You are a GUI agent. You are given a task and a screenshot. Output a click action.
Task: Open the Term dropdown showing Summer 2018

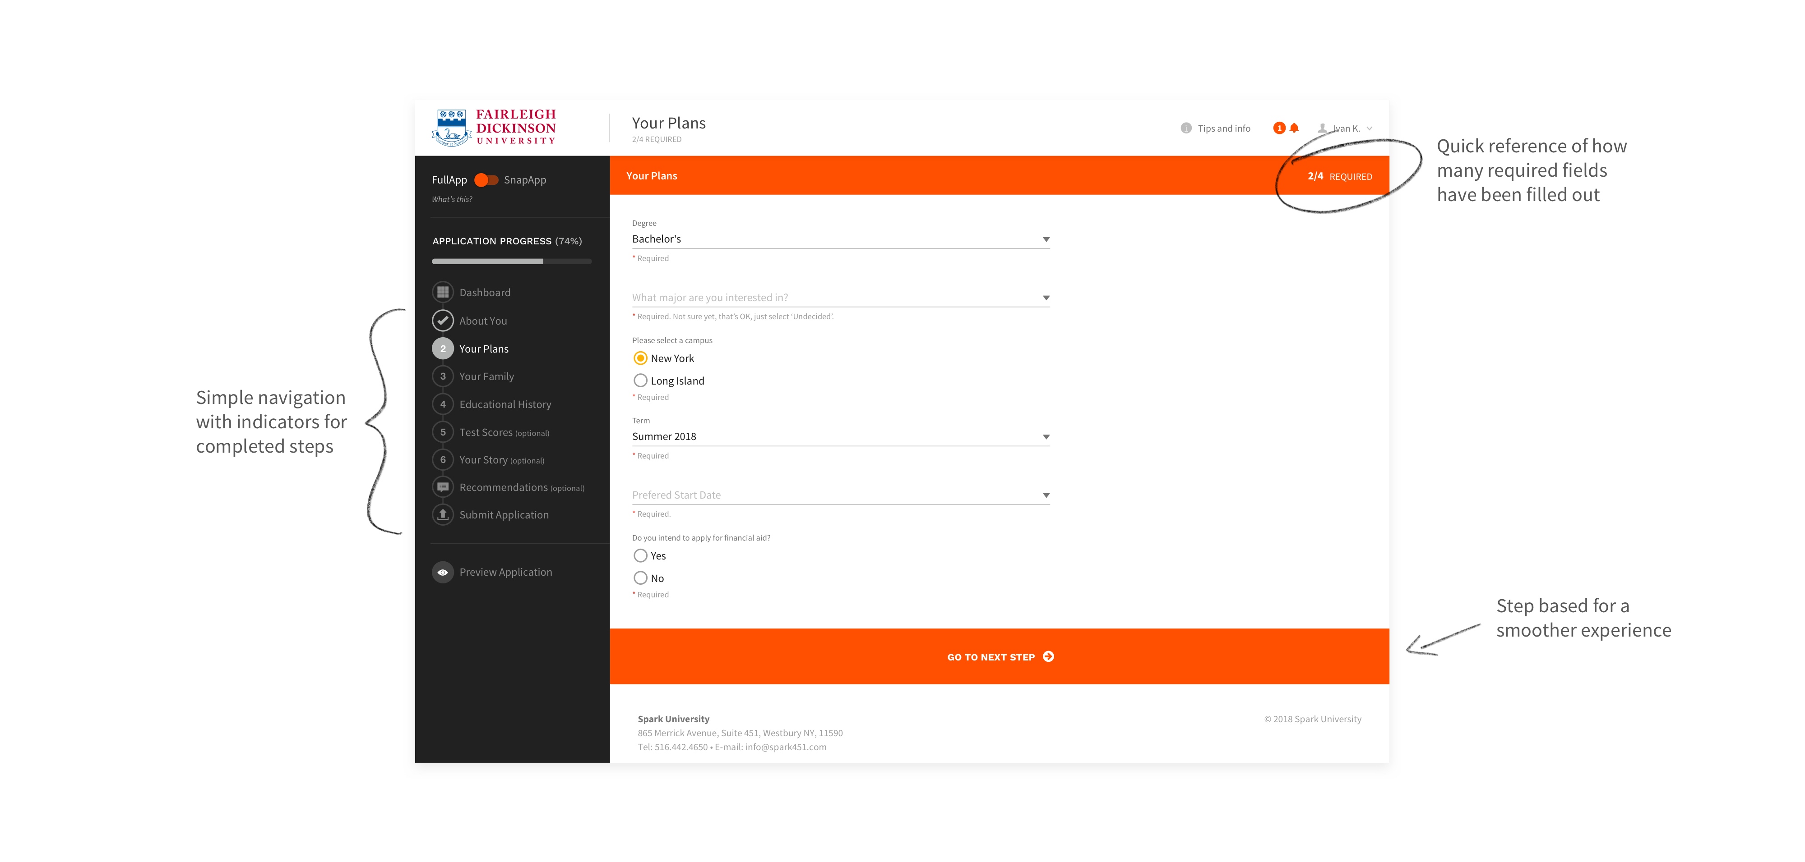pos(841,437)
